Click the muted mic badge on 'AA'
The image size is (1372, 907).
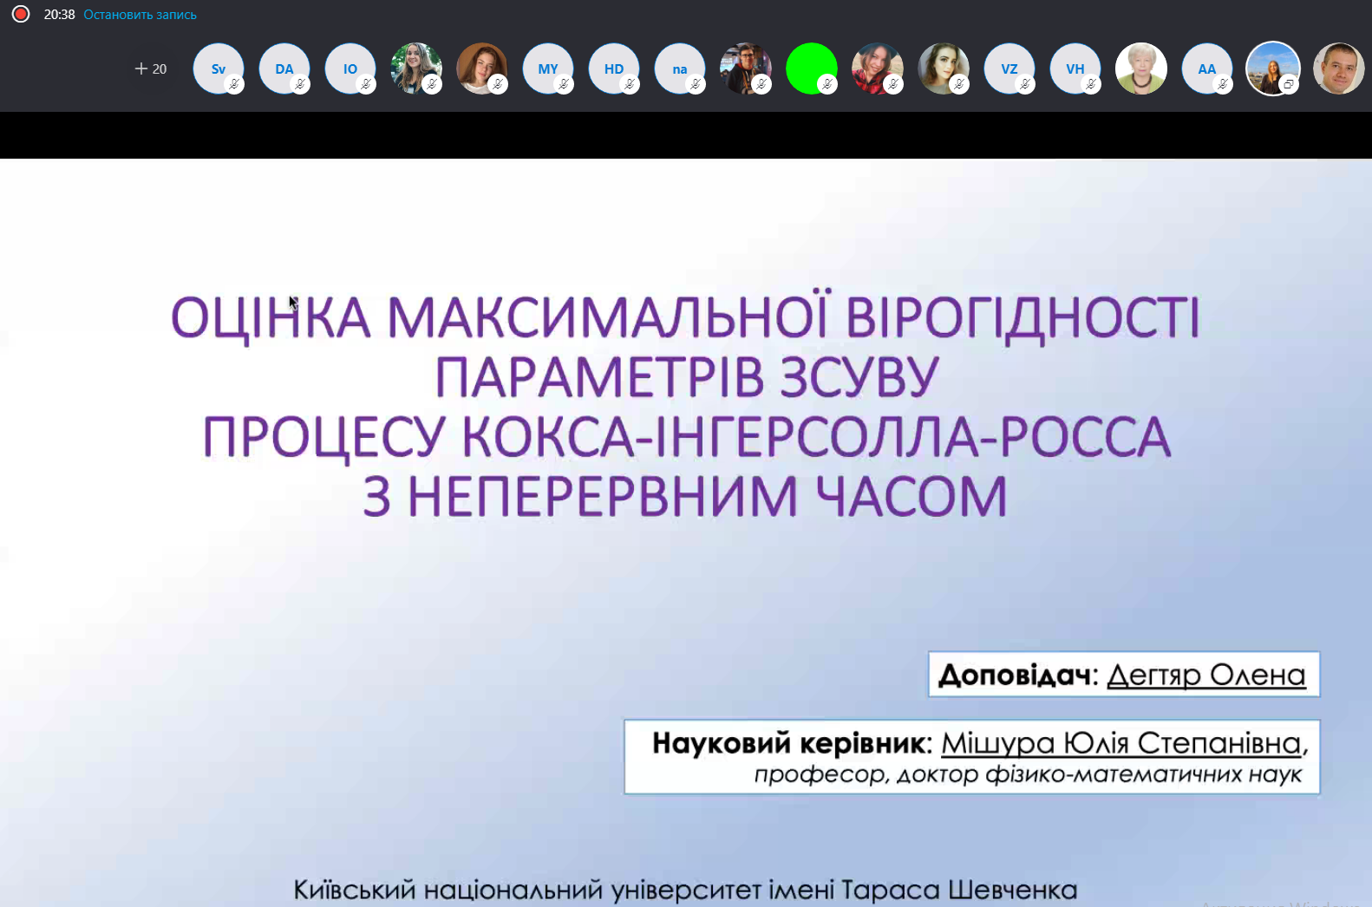1223,84
